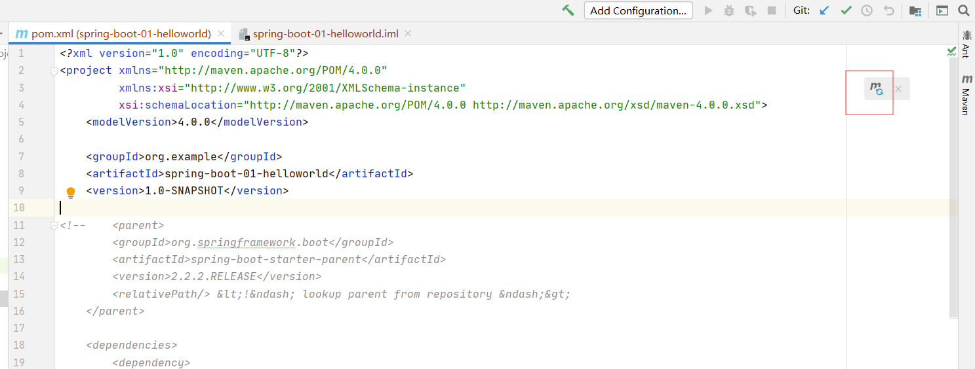Click the Search Everywhere magnifier icon
Viewport: 975px width, 369px height.
[963, 10]
